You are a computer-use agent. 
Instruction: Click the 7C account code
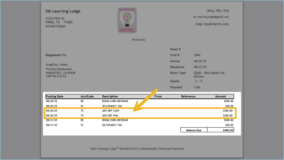(x=82, y=111)
